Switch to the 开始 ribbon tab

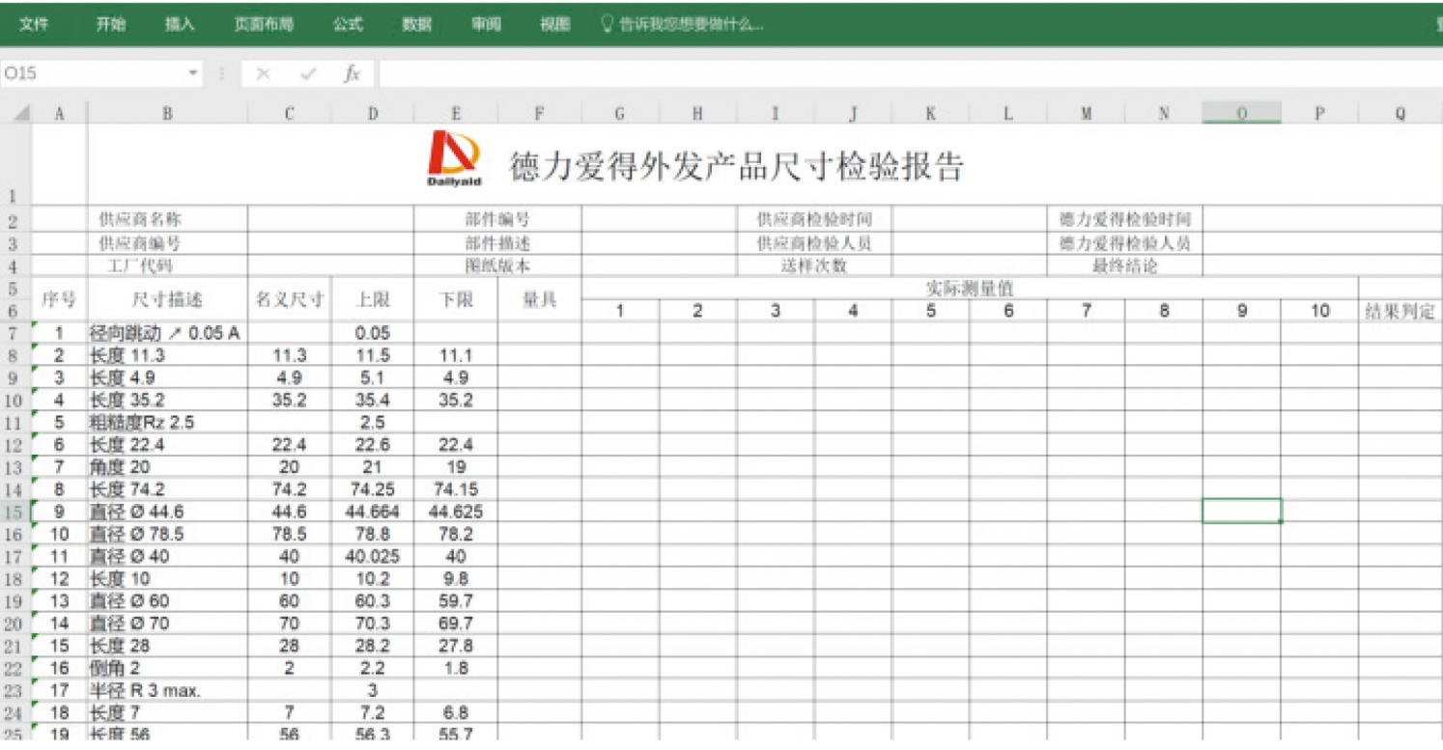pyautogui.click(x=109, y=25)
